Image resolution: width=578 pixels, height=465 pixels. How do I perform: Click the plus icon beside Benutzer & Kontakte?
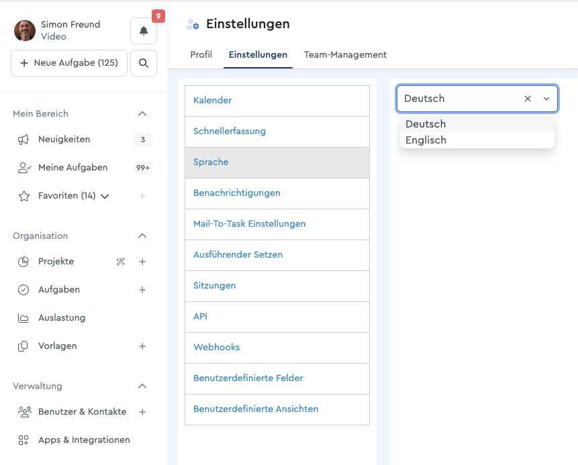142,412
